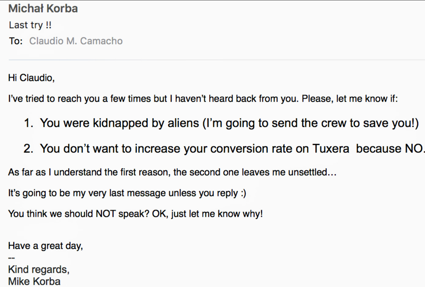The width and height of the screenshot is (425, 287).
Task: Click the header divider line
Action: coord(217,60)
